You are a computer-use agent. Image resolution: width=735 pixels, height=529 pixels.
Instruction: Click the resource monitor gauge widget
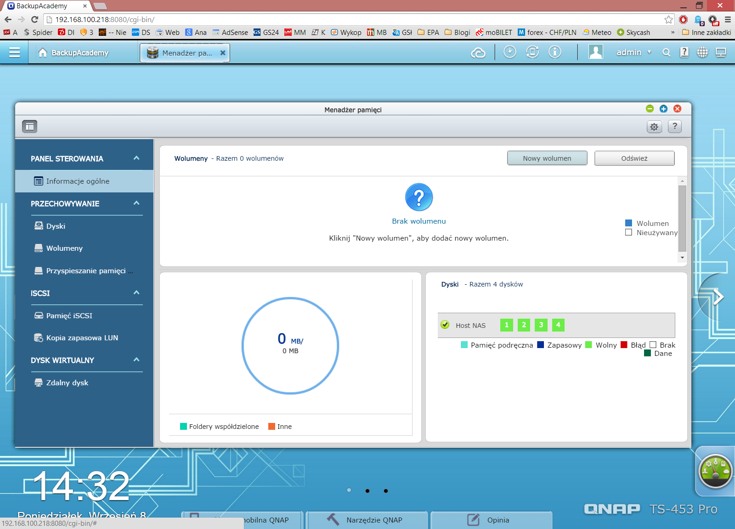[715, 471]
